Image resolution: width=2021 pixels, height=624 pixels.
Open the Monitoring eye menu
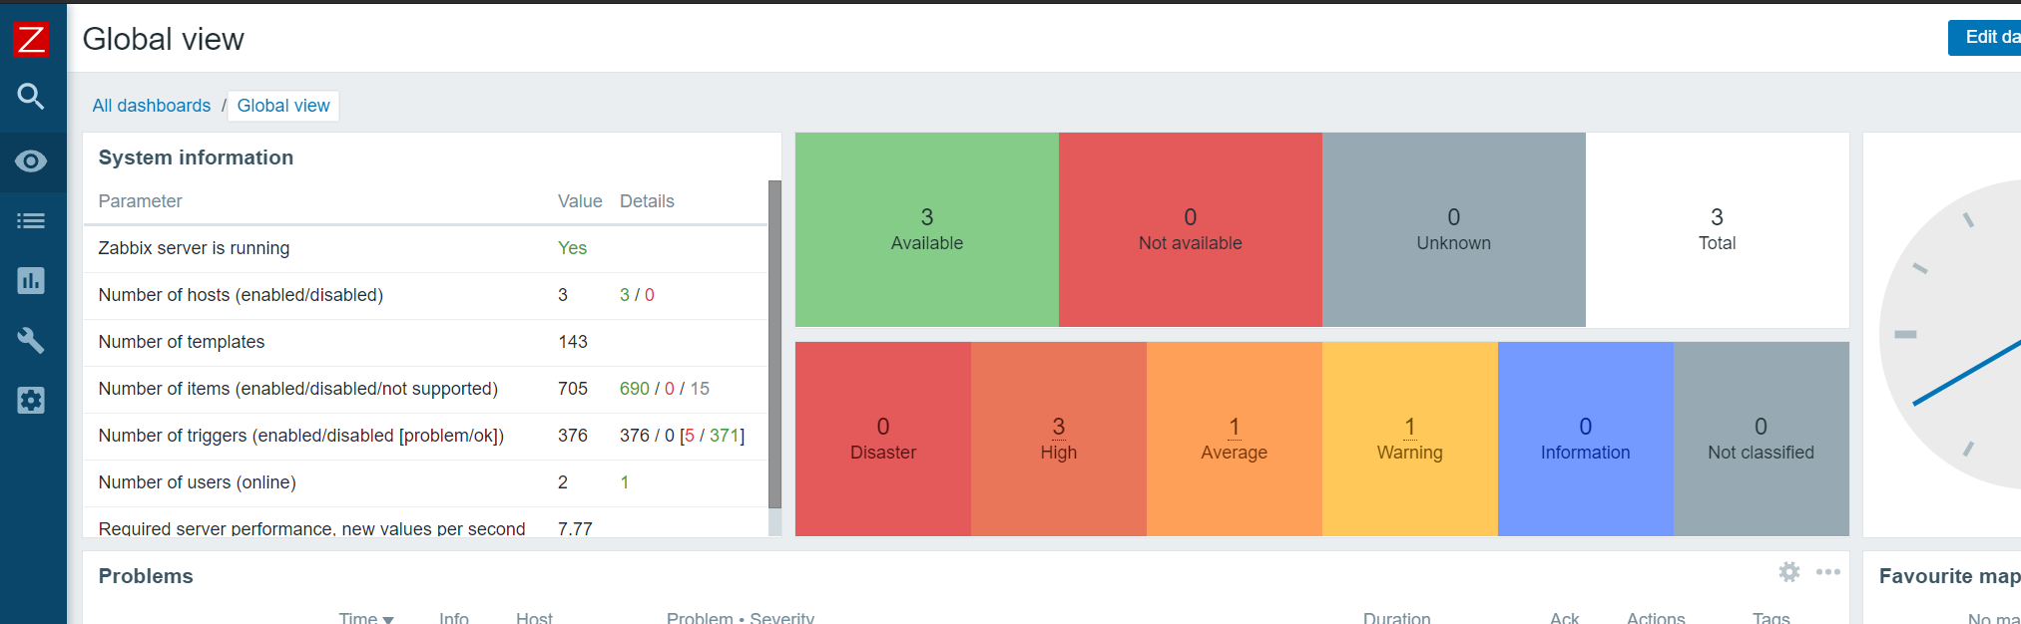click(x=31, y=161)
